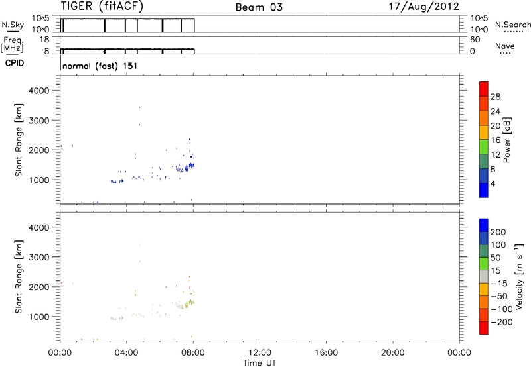Image resolution: width=531 pixels, height=367 pixels.
Task: Click the 12:00 time tick label
Action: [x=260, y=353]
